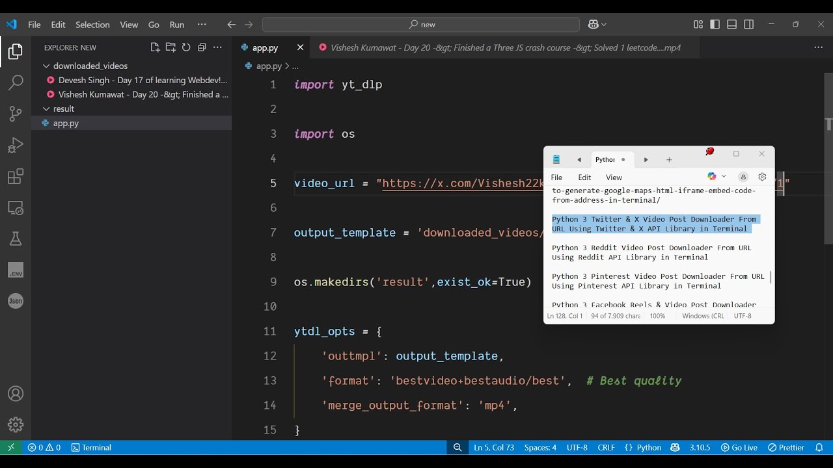Expand the Notepad Copilot dropdown arrow
Viewport: 833px width, 468px height.
pos(724,177)
